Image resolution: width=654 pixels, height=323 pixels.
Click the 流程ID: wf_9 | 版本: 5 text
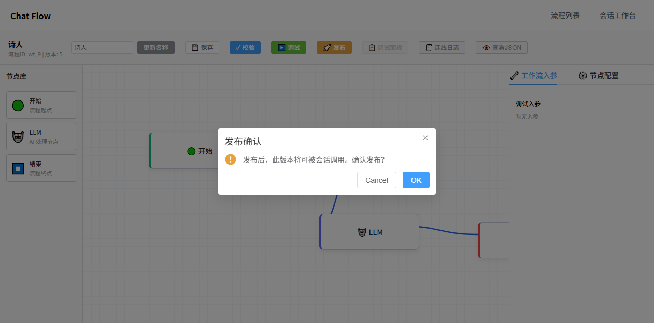tap(35, 54)
